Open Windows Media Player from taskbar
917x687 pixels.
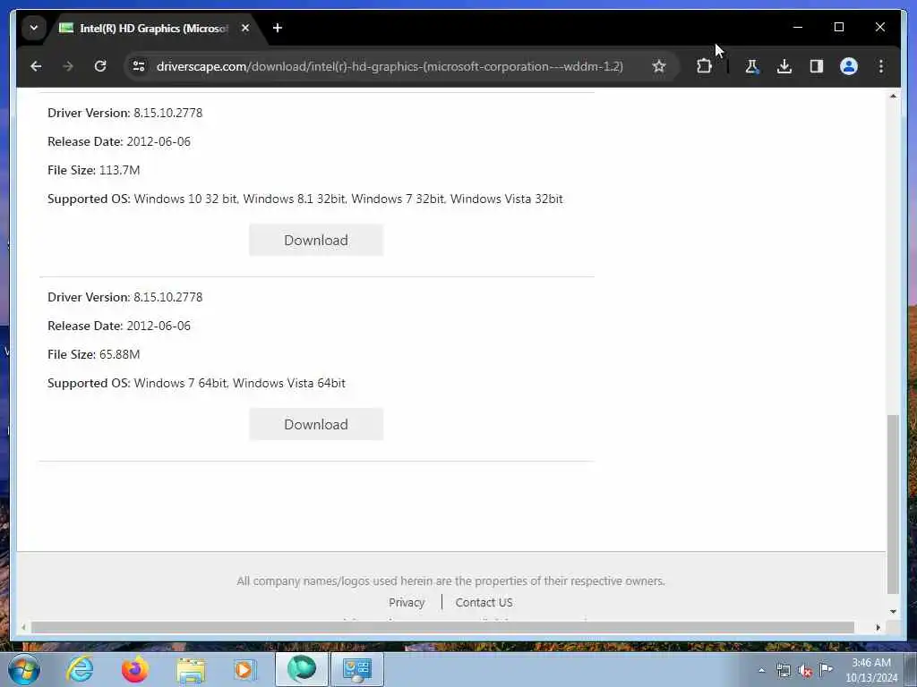[x=244, y=669]
